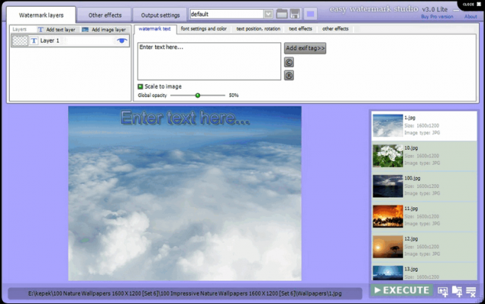485x304 pixels.
Task: Save the profile with the floppy disk icon
Action: tap(295, 14)
